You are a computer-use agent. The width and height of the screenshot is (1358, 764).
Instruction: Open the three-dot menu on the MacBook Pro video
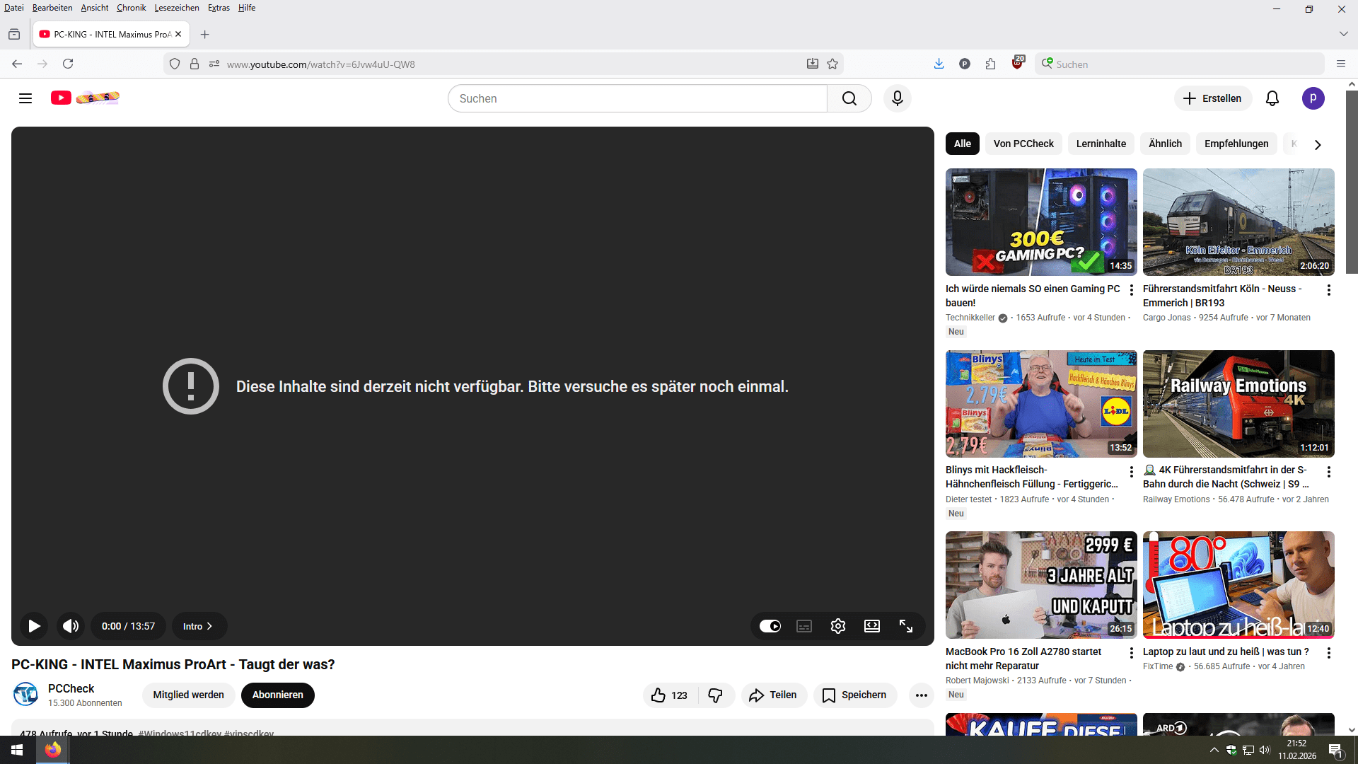[1130, 653]
